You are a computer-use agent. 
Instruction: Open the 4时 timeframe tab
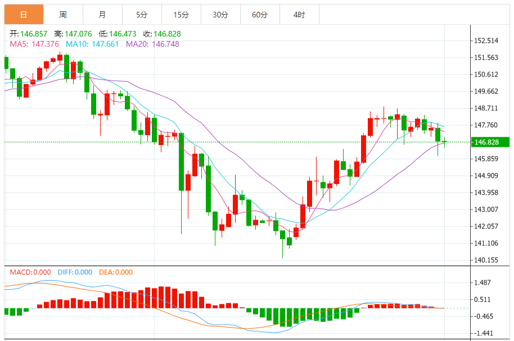[299, 15]
